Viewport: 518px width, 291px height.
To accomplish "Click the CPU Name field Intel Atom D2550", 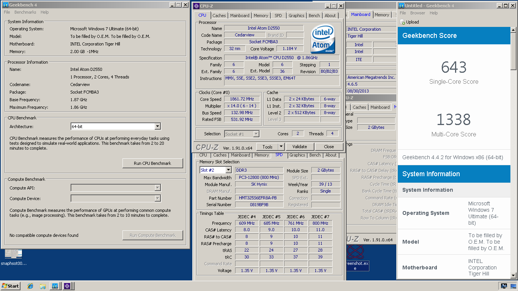I will pyautogui.click(x=264, y=28).
